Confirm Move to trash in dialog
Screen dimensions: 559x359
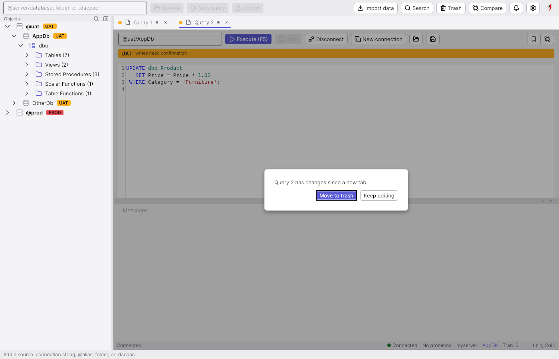click(x=336, y=195)
